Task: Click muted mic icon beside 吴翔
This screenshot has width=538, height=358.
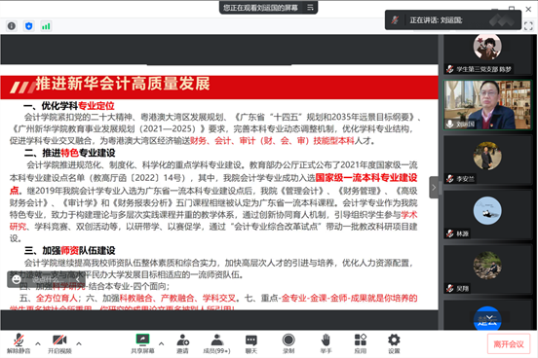Action: pos(450,289)
